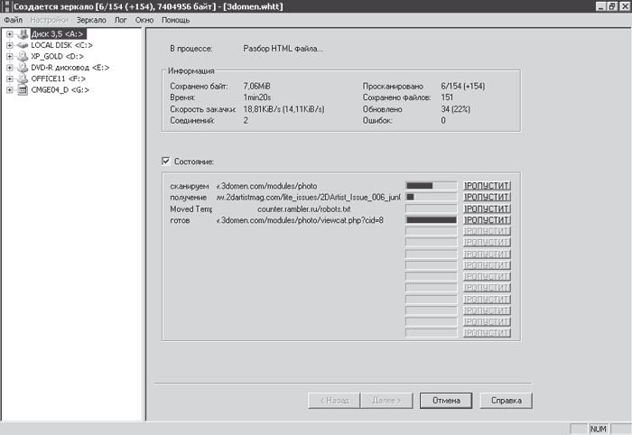Click the Moved Temp row empty progress bar
632x435 pixels.
(x=432, y=208)
